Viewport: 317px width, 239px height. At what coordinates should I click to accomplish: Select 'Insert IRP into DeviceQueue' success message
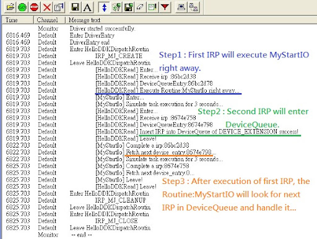click(197, 132)
